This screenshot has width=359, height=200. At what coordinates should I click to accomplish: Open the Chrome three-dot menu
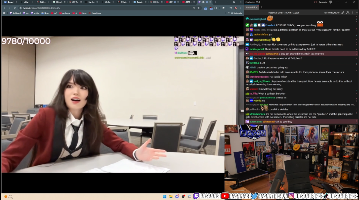(241, 8)
